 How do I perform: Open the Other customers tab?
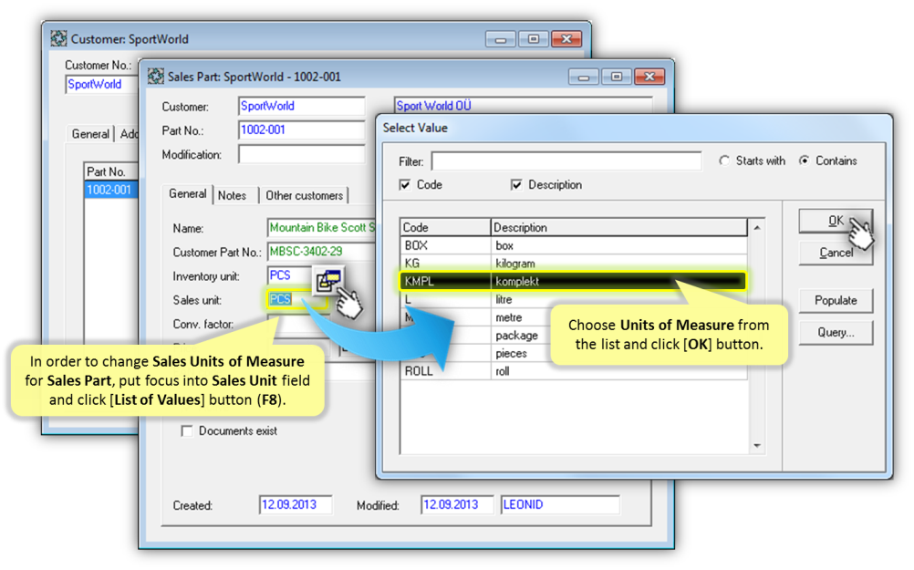305,196
